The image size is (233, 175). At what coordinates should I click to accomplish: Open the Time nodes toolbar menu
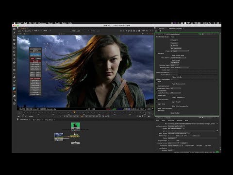coord(14,36)
